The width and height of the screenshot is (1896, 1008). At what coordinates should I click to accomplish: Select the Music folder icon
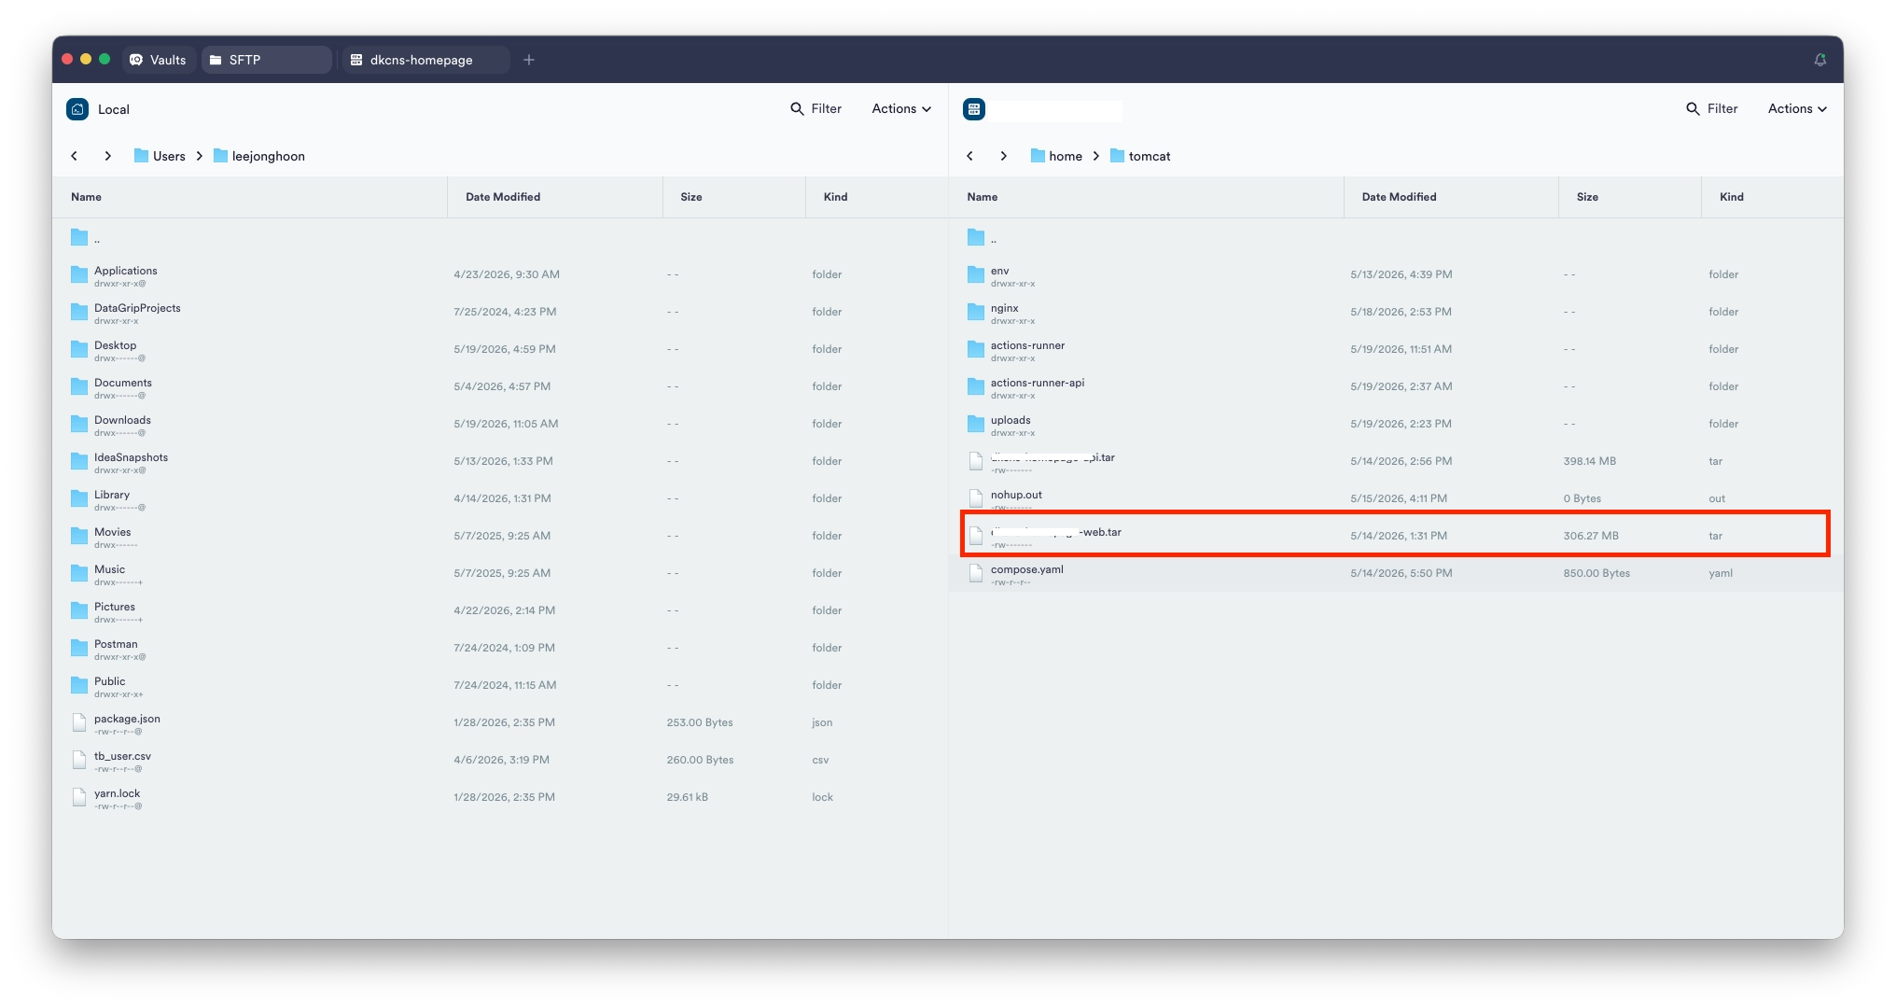79,573
